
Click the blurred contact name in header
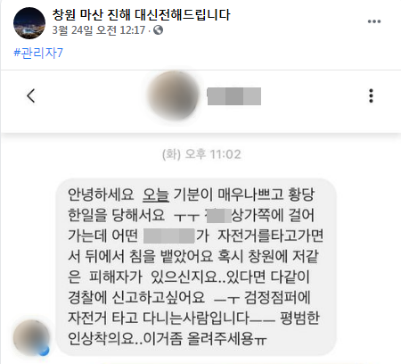point(234,96)
